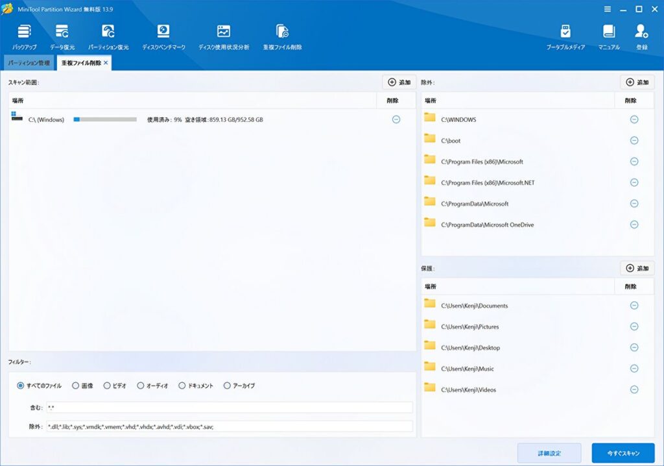The height and width of the screenshot is (466, 664).
Task: Click the 空き領域 859.13 GB/952.58 GB text
Action: 224,119
